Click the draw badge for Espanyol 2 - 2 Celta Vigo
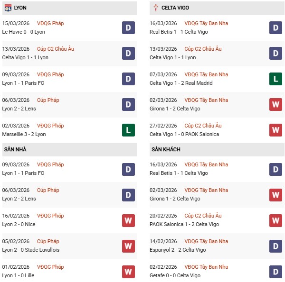Image resolution: width=285 pixels, height=282 pixels. (x=276, y=246)
